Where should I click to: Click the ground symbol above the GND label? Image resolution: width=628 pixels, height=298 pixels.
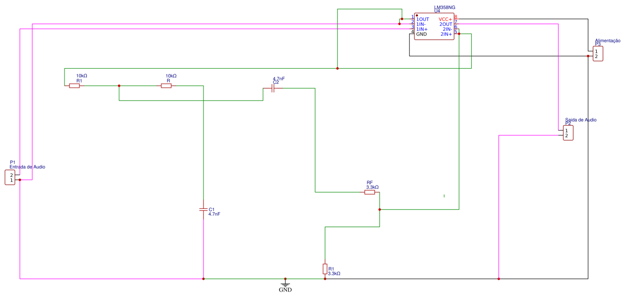(x=285, y=283)
